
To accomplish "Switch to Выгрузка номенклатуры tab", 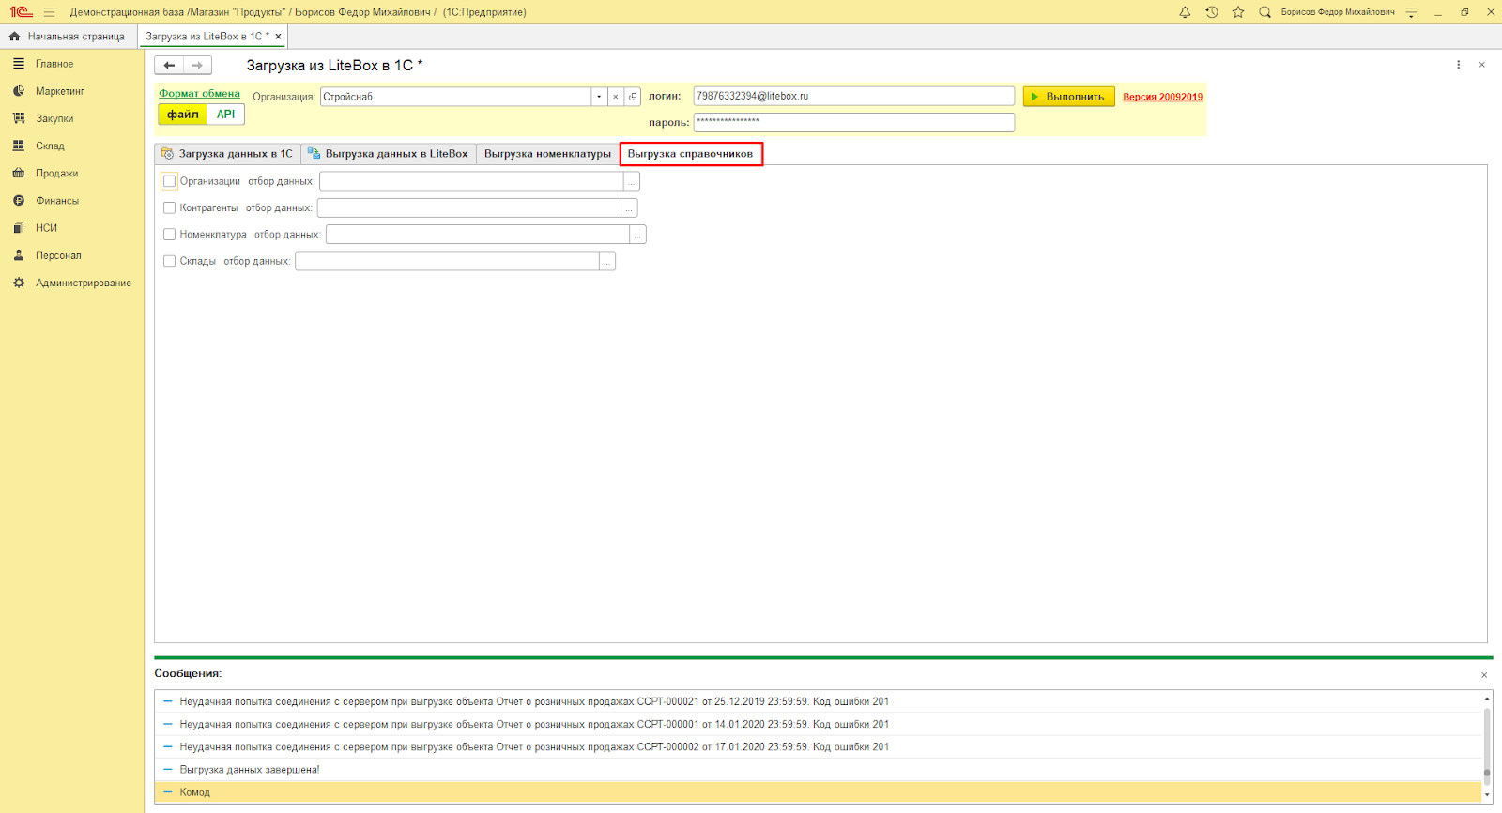I will (x=547, y=154).
